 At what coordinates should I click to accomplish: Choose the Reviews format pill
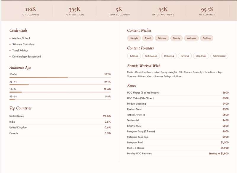coord(185,56)
